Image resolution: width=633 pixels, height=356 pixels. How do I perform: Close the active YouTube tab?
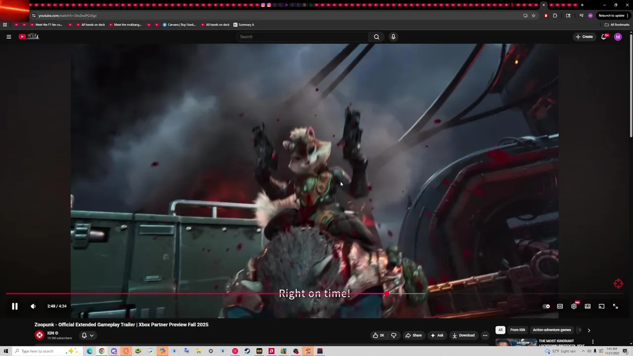(x=543, y=5)
